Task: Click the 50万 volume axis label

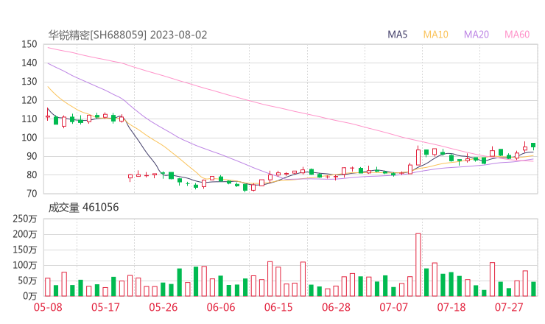Action: click(27, 281)
